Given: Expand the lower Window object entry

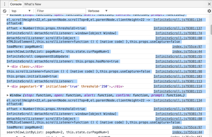Looking at the screenshot, I should pyautogui.click(x=7, y=95).
